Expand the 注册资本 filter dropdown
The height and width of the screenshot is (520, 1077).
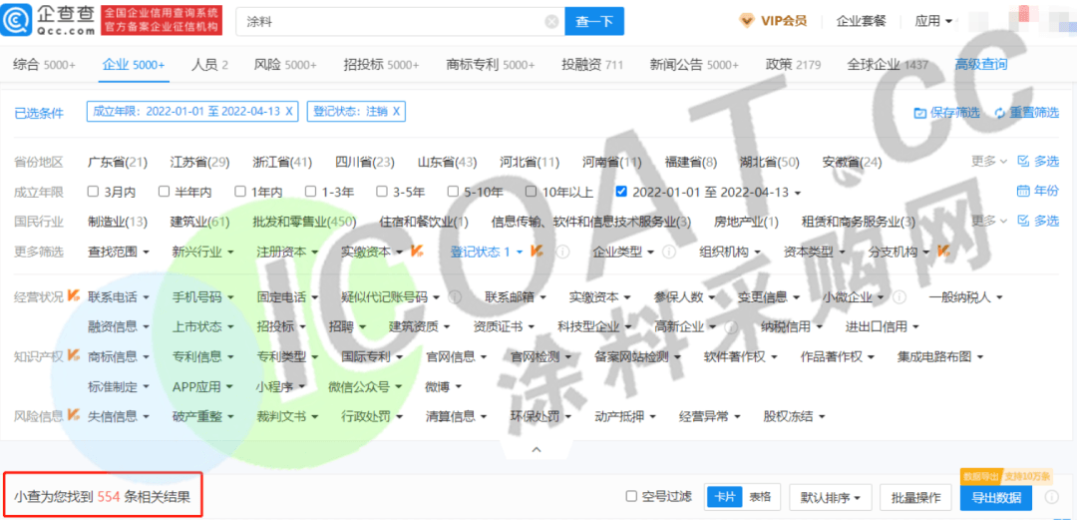click(x=286, y=253)
